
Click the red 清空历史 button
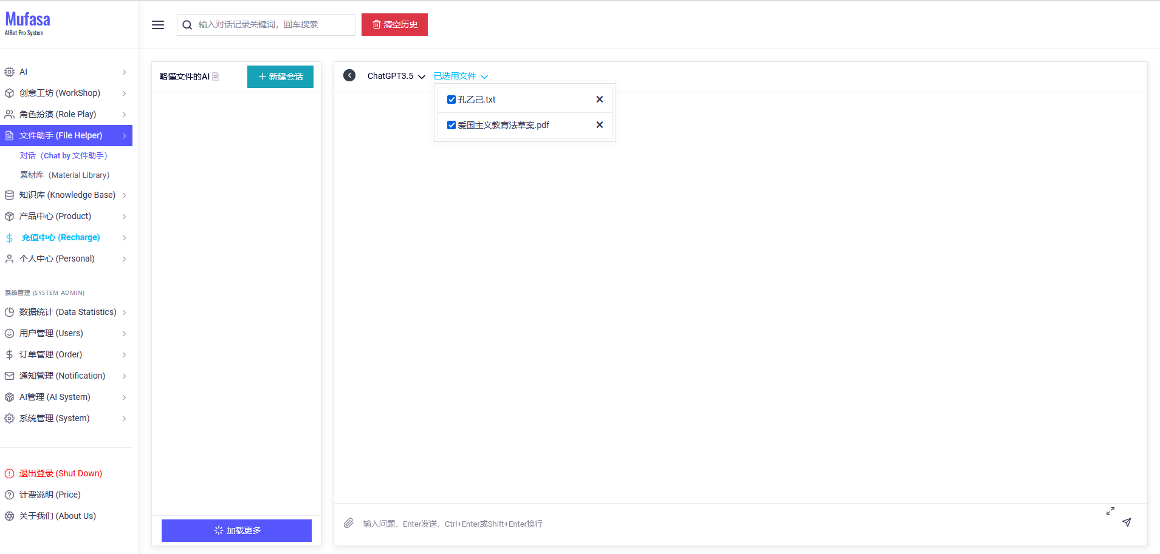394,25
